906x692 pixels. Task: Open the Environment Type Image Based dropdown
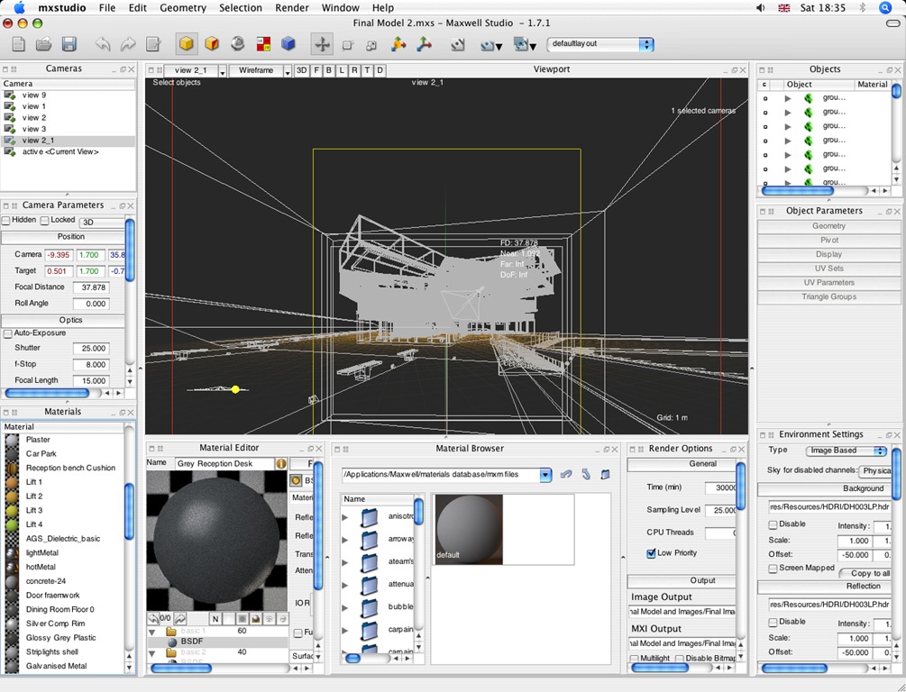tap(847, 451)
